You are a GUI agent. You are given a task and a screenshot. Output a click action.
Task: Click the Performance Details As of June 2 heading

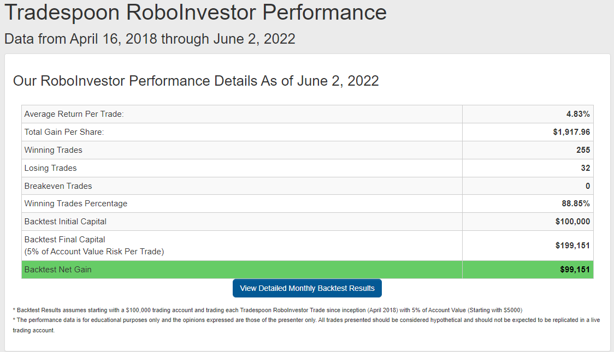[196, 81]
